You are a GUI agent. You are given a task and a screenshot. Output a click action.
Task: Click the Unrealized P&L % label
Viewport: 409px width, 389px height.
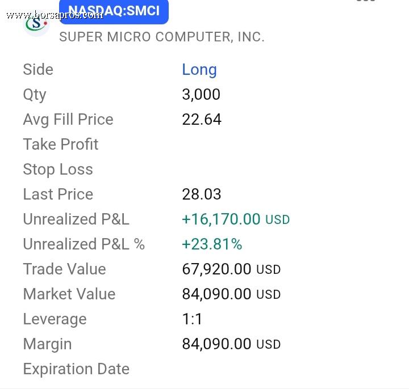(x=84, y=244)
